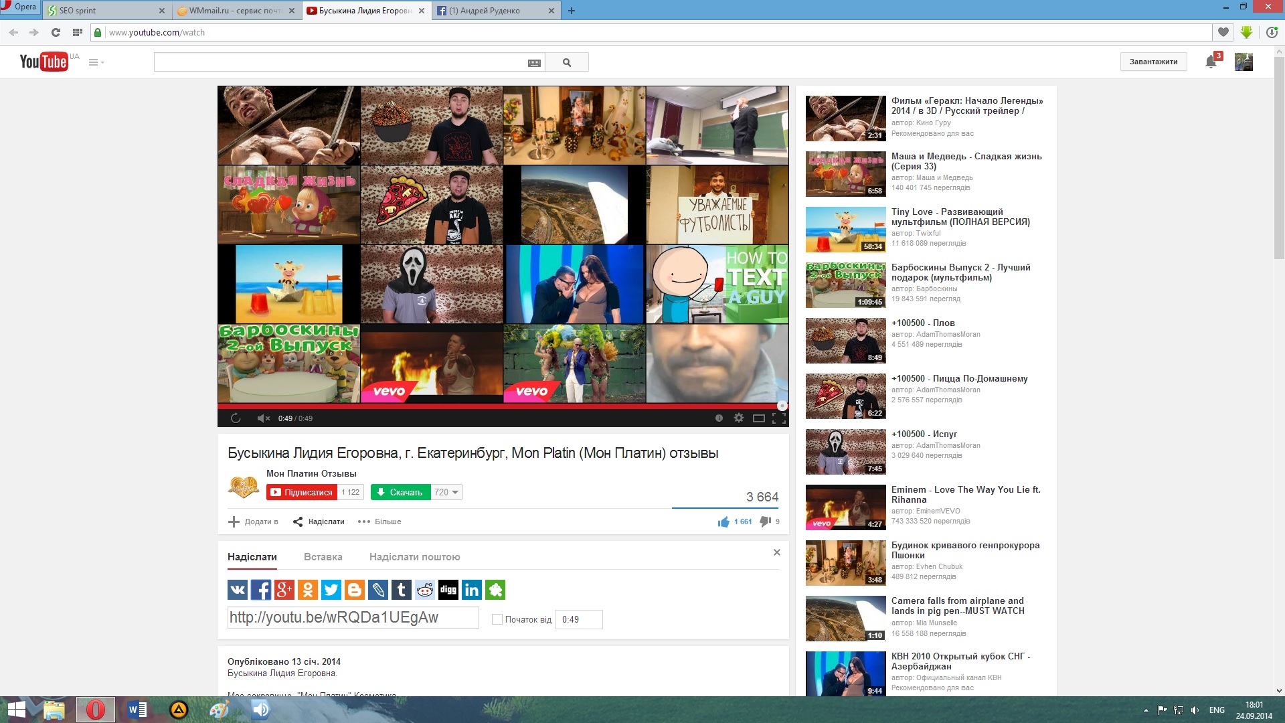Select the Вставка embed tab
The height and width of the screenshot is (723, 1285).
coord(323,557)
